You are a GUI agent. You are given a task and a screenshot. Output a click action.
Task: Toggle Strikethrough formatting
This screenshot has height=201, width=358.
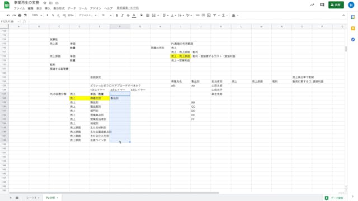pos(128,15)
